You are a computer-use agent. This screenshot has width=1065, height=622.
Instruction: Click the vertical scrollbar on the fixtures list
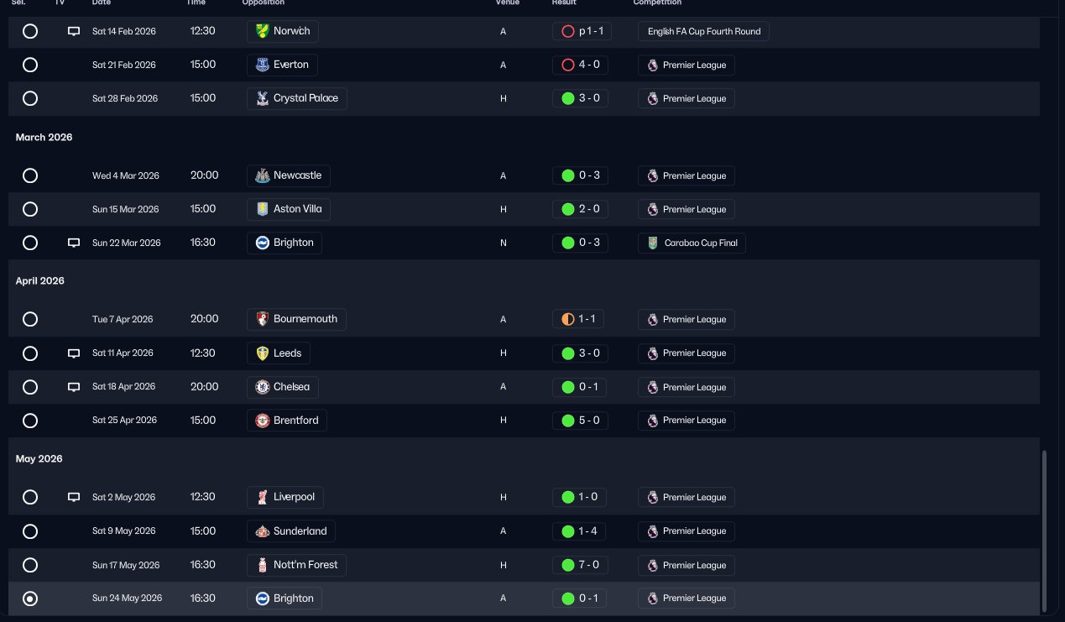(x=1044, y=531)
